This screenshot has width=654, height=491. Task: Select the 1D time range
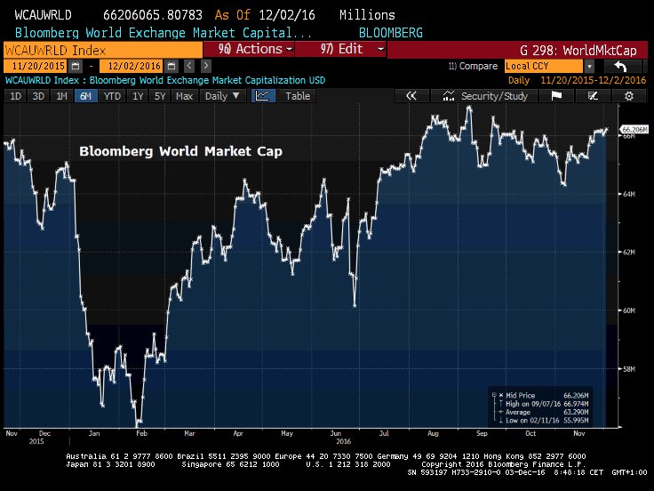[15, 96]
